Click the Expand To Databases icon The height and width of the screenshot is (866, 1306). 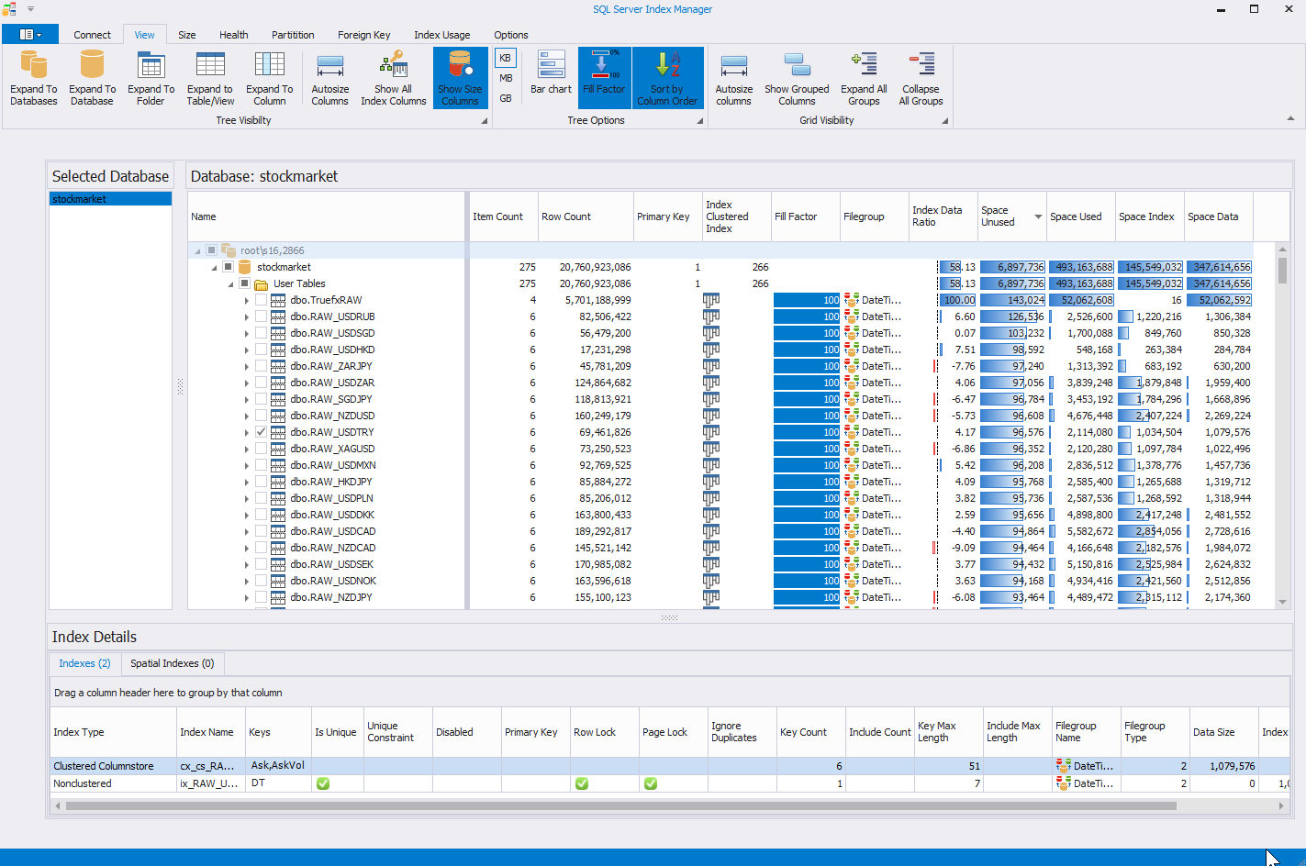[x=34, y=65]
